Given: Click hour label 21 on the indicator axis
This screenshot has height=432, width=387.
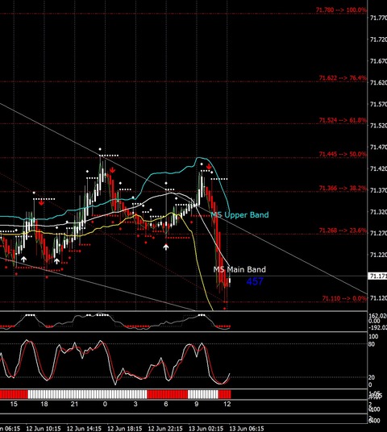Looking at the screenshot, I should click(x=74, y=404).
